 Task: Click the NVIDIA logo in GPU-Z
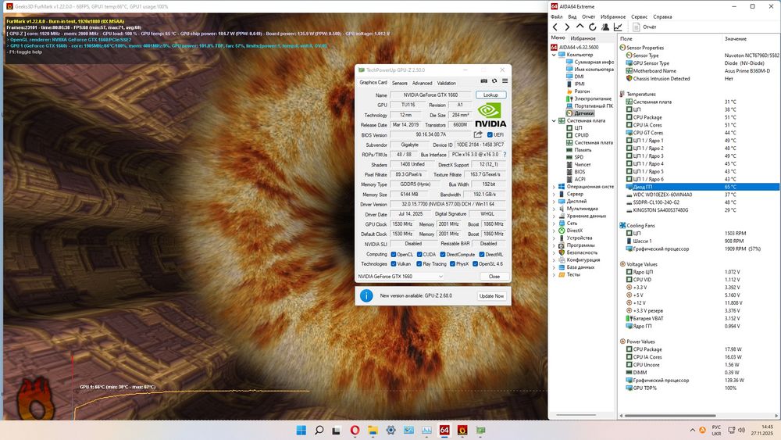490,115
